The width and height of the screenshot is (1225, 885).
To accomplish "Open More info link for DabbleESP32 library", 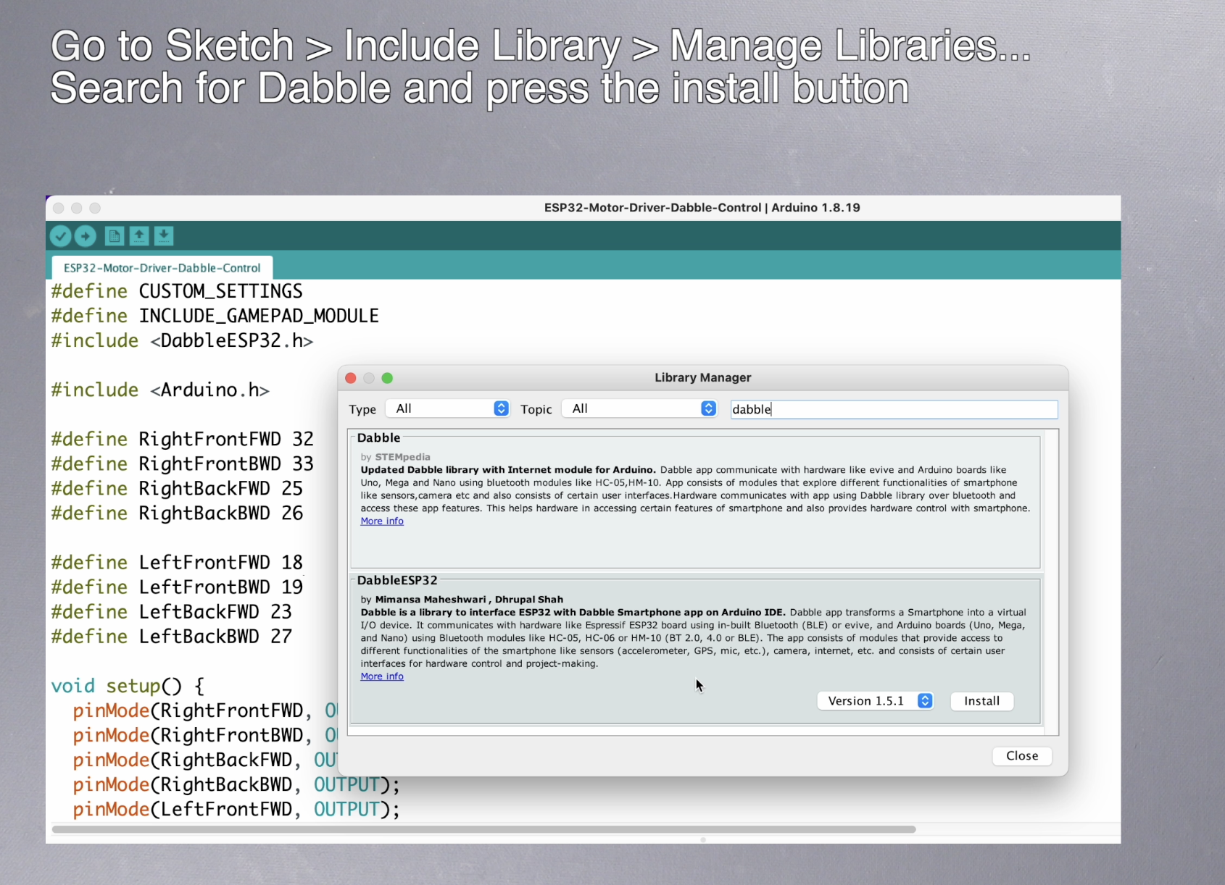I will (382, 676).
